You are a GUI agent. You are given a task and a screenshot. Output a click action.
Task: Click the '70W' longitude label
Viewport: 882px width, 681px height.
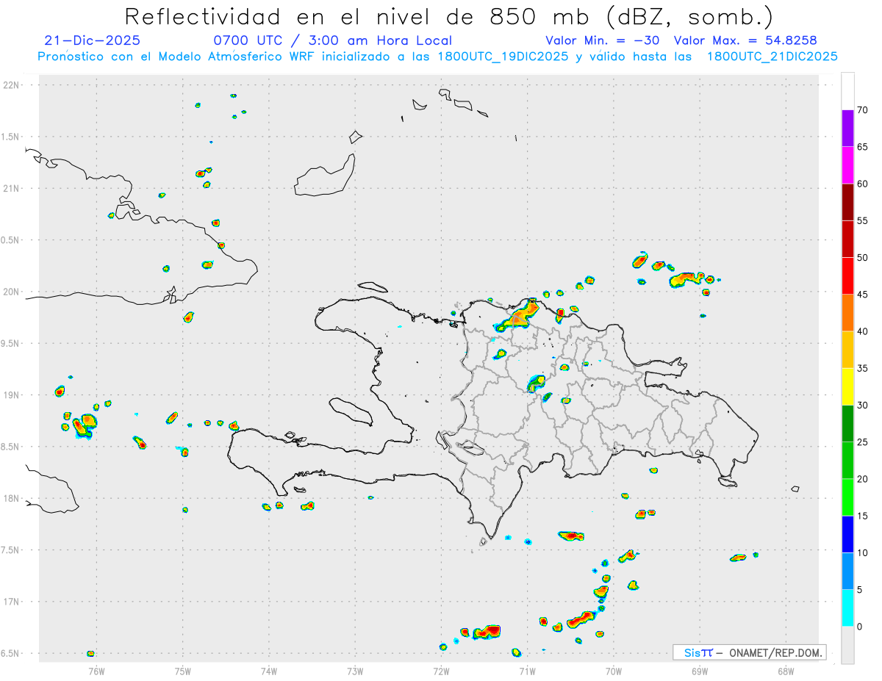614,670
